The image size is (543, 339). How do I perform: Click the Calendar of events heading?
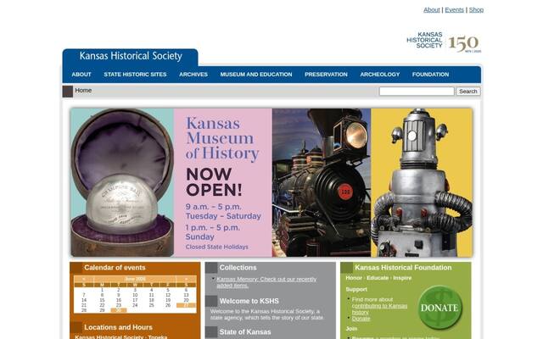tap(115, 268)
